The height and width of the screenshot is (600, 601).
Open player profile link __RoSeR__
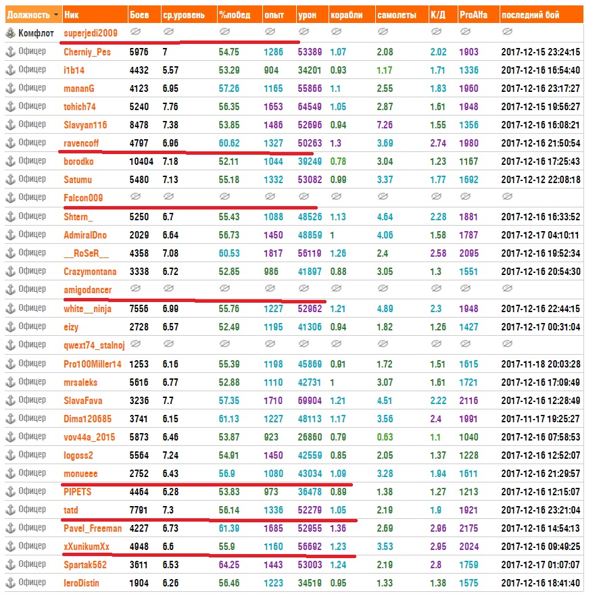tap(87, 253)
